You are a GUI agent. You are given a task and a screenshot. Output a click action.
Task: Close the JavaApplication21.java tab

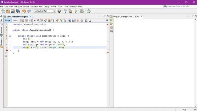click(31, 17)
